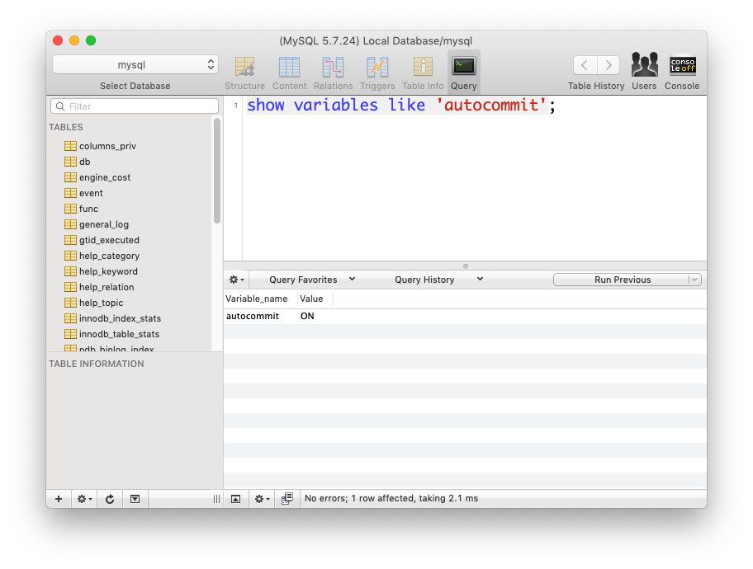Image resolution: width=753 pixels, height=569 pixels.
Task: Click the status message 'No errors; 1 row affected'
Action: tap(391, 498)
